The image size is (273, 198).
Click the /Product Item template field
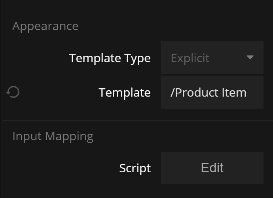click(x=212, y=93)
